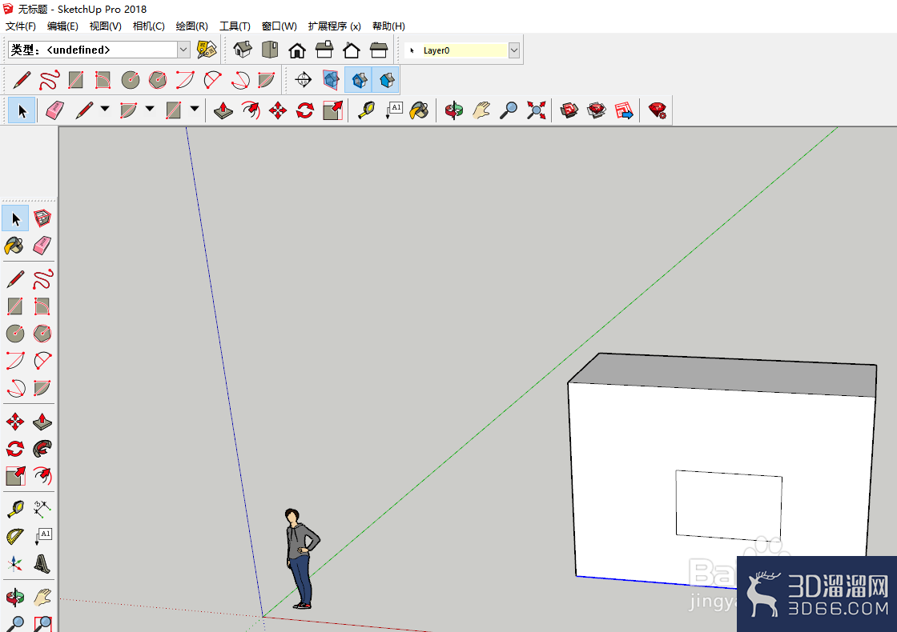This screenshot has height=632, width=897.
Task: Open the 编辑(E) menu
Action: coord(62,26)
